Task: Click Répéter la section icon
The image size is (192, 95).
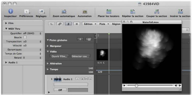Action: [133, 12]
